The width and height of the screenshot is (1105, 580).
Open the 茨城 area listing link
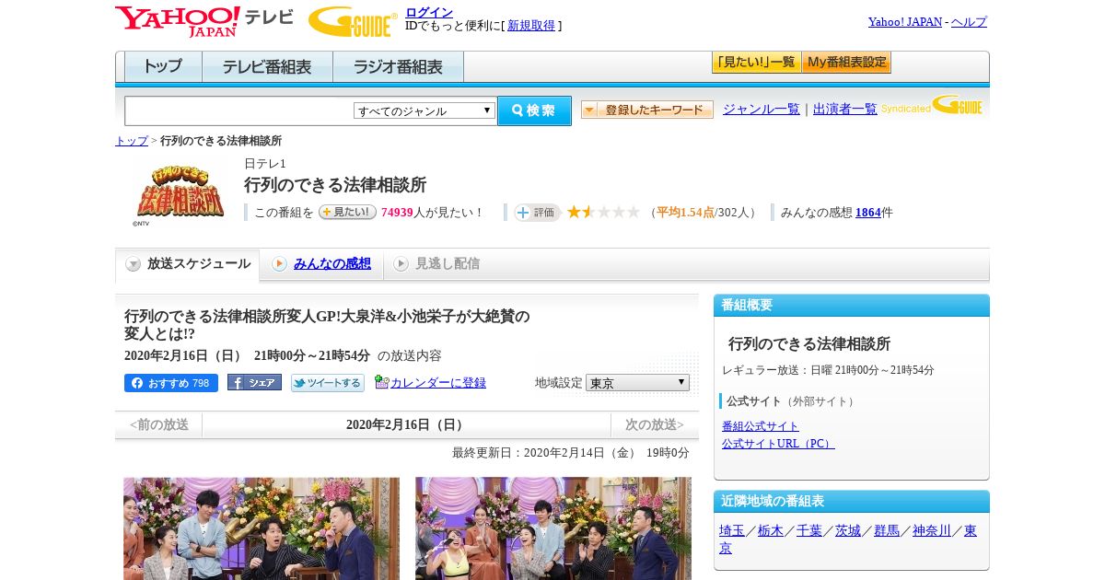[848, 531]
